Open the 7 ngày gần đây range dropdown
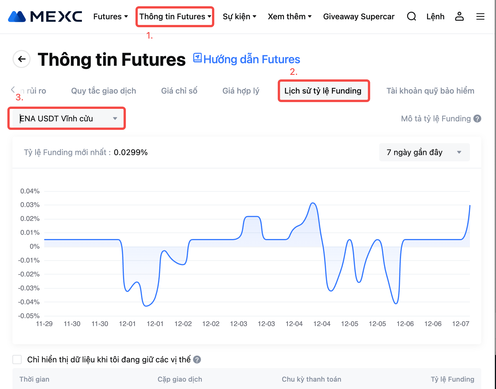This screenshot has width=496, height=389. click(424, 152)
